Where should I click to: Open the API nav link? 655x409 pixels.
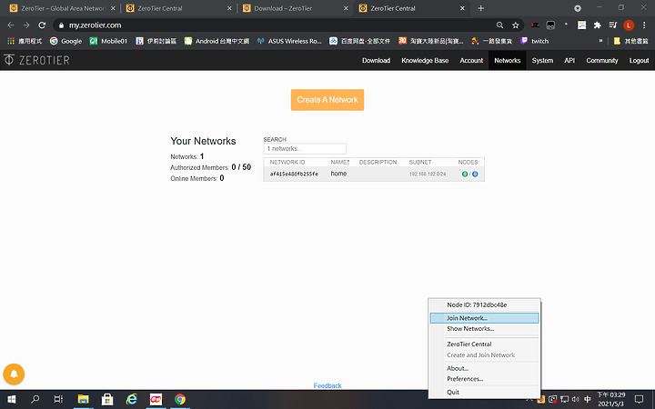pos(569,61)
